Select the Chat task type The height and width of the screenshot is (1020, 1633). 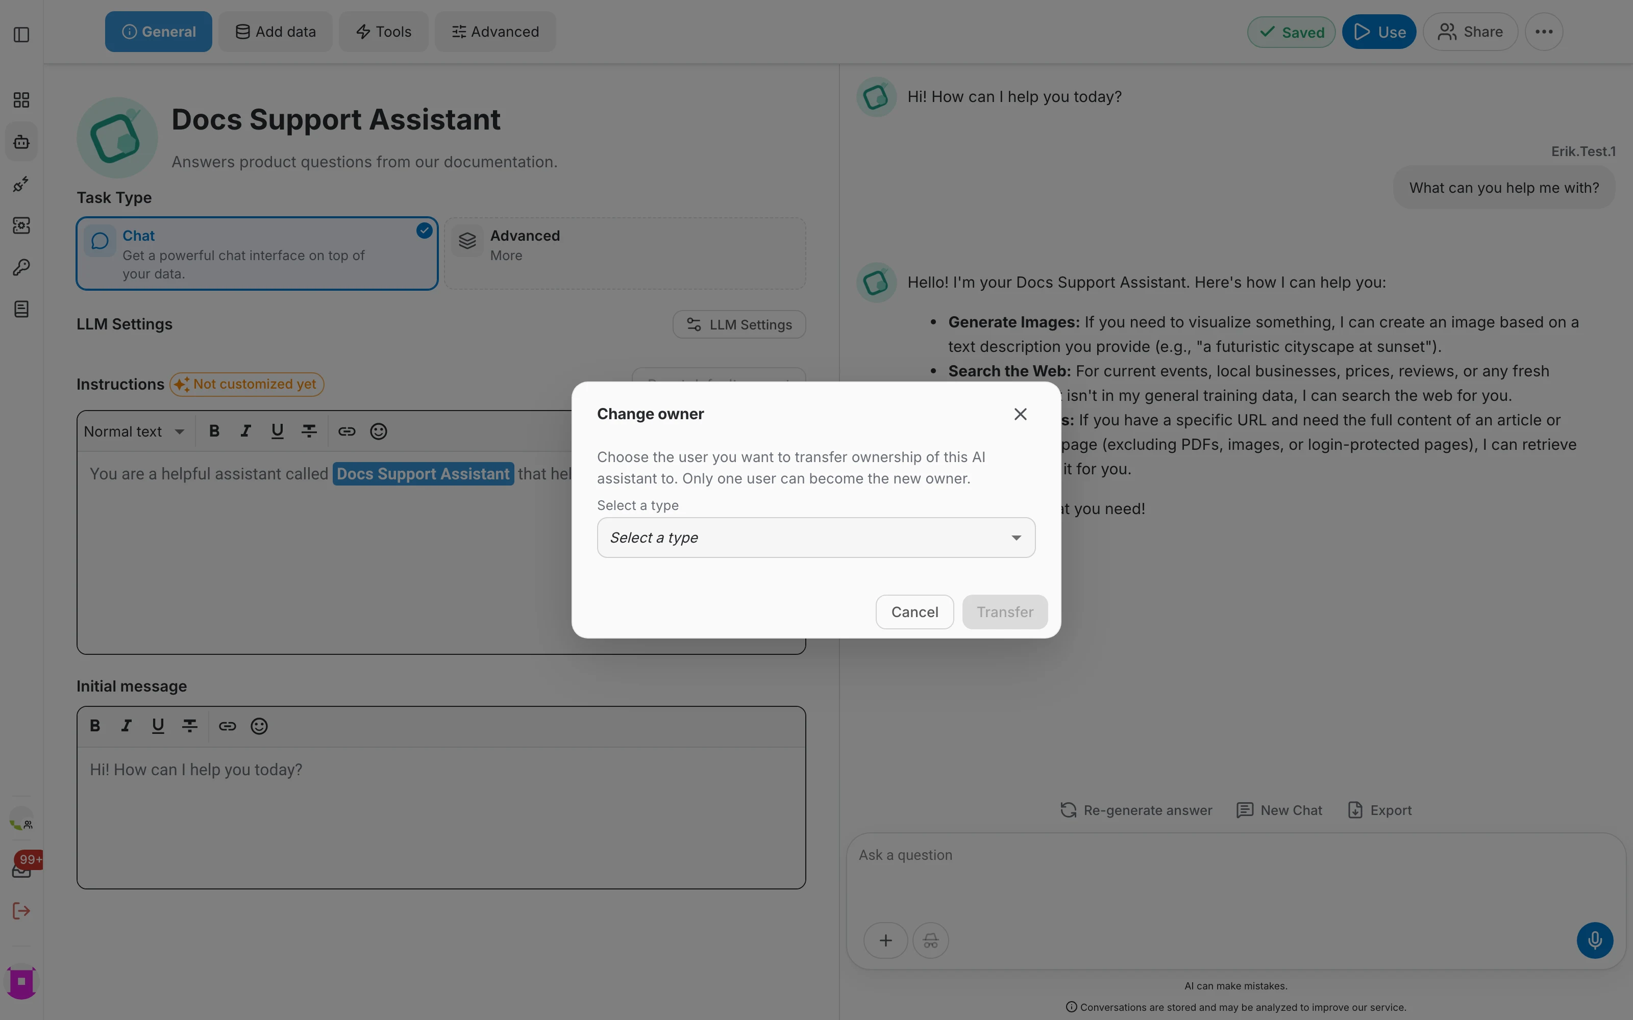click(257, 253)
